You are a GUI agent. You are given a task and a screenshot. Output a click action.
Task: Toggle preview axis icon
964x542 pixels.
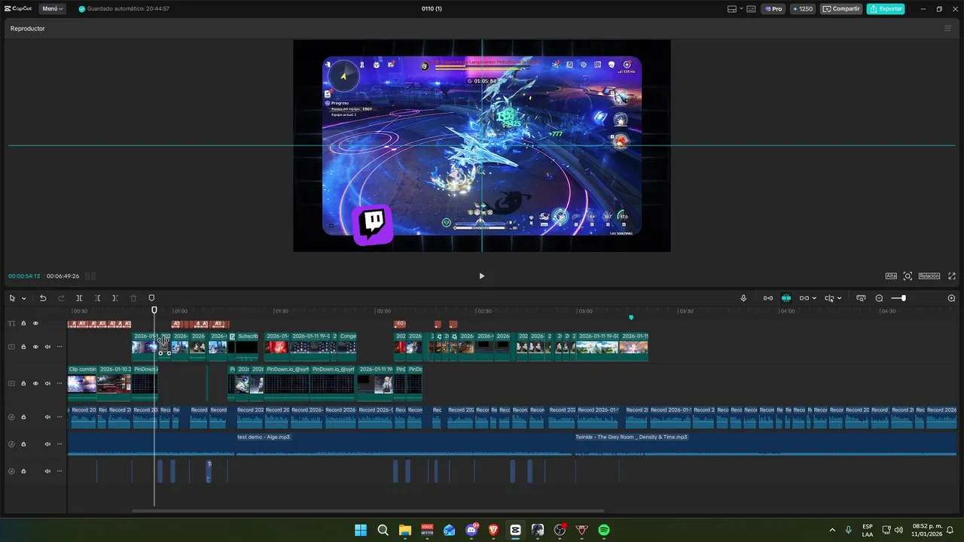tap(829, 298)
